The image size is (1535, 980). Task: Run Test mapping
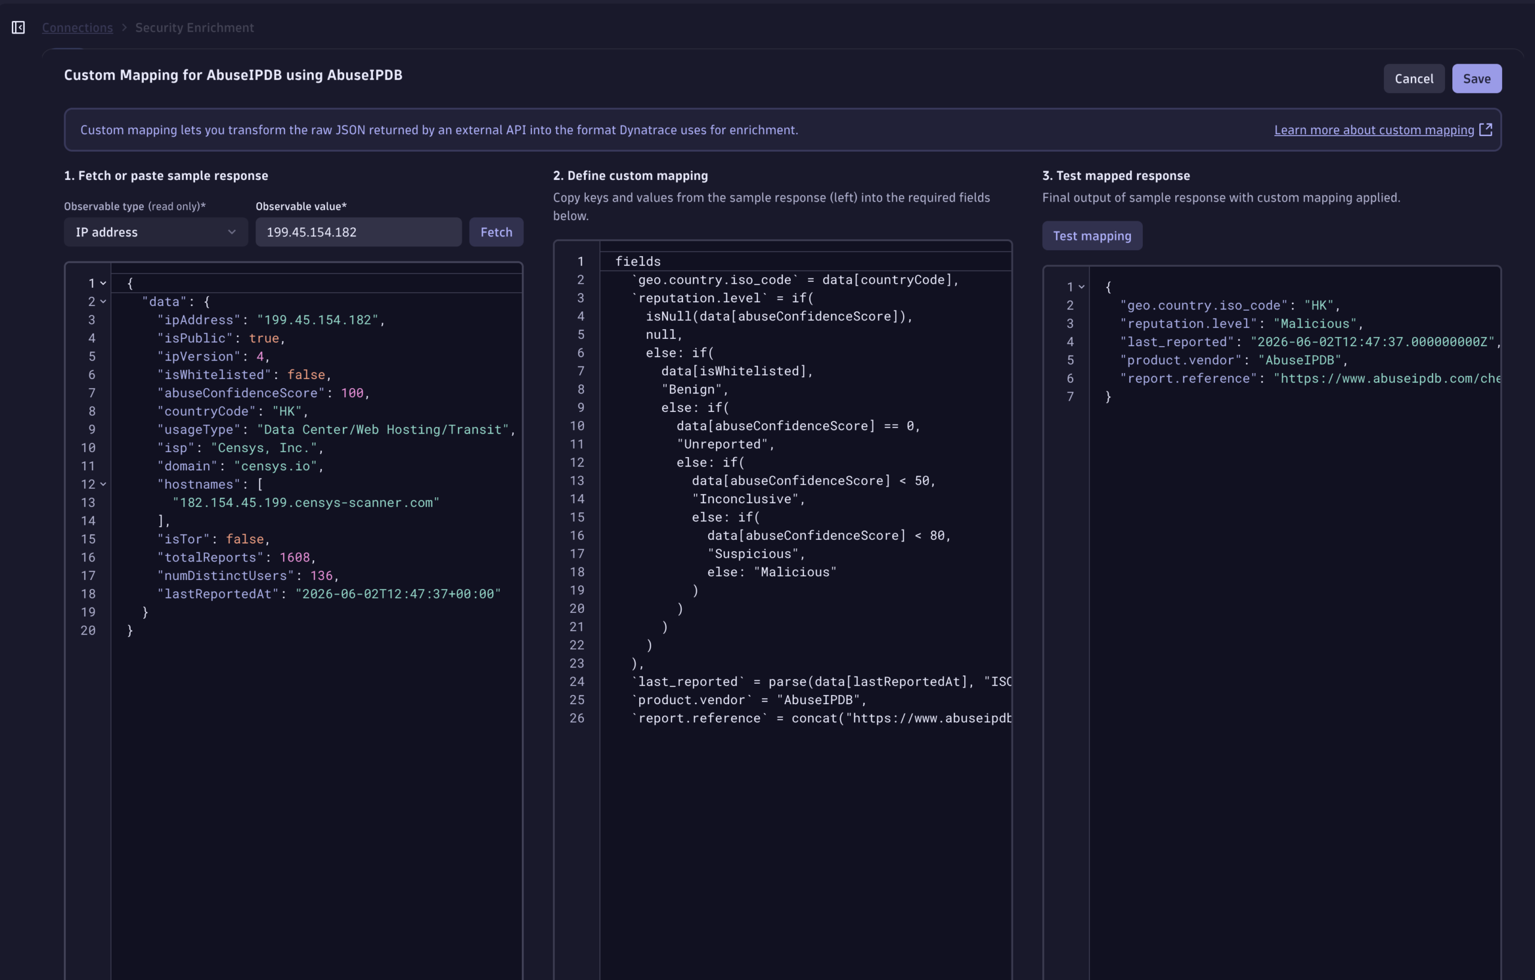click(1091, 236)
